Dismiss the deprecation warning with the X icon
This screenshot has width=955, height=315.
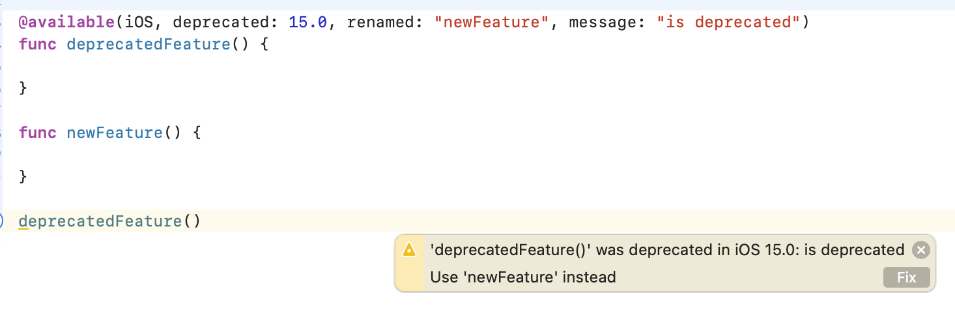click(x=920, y=250)
